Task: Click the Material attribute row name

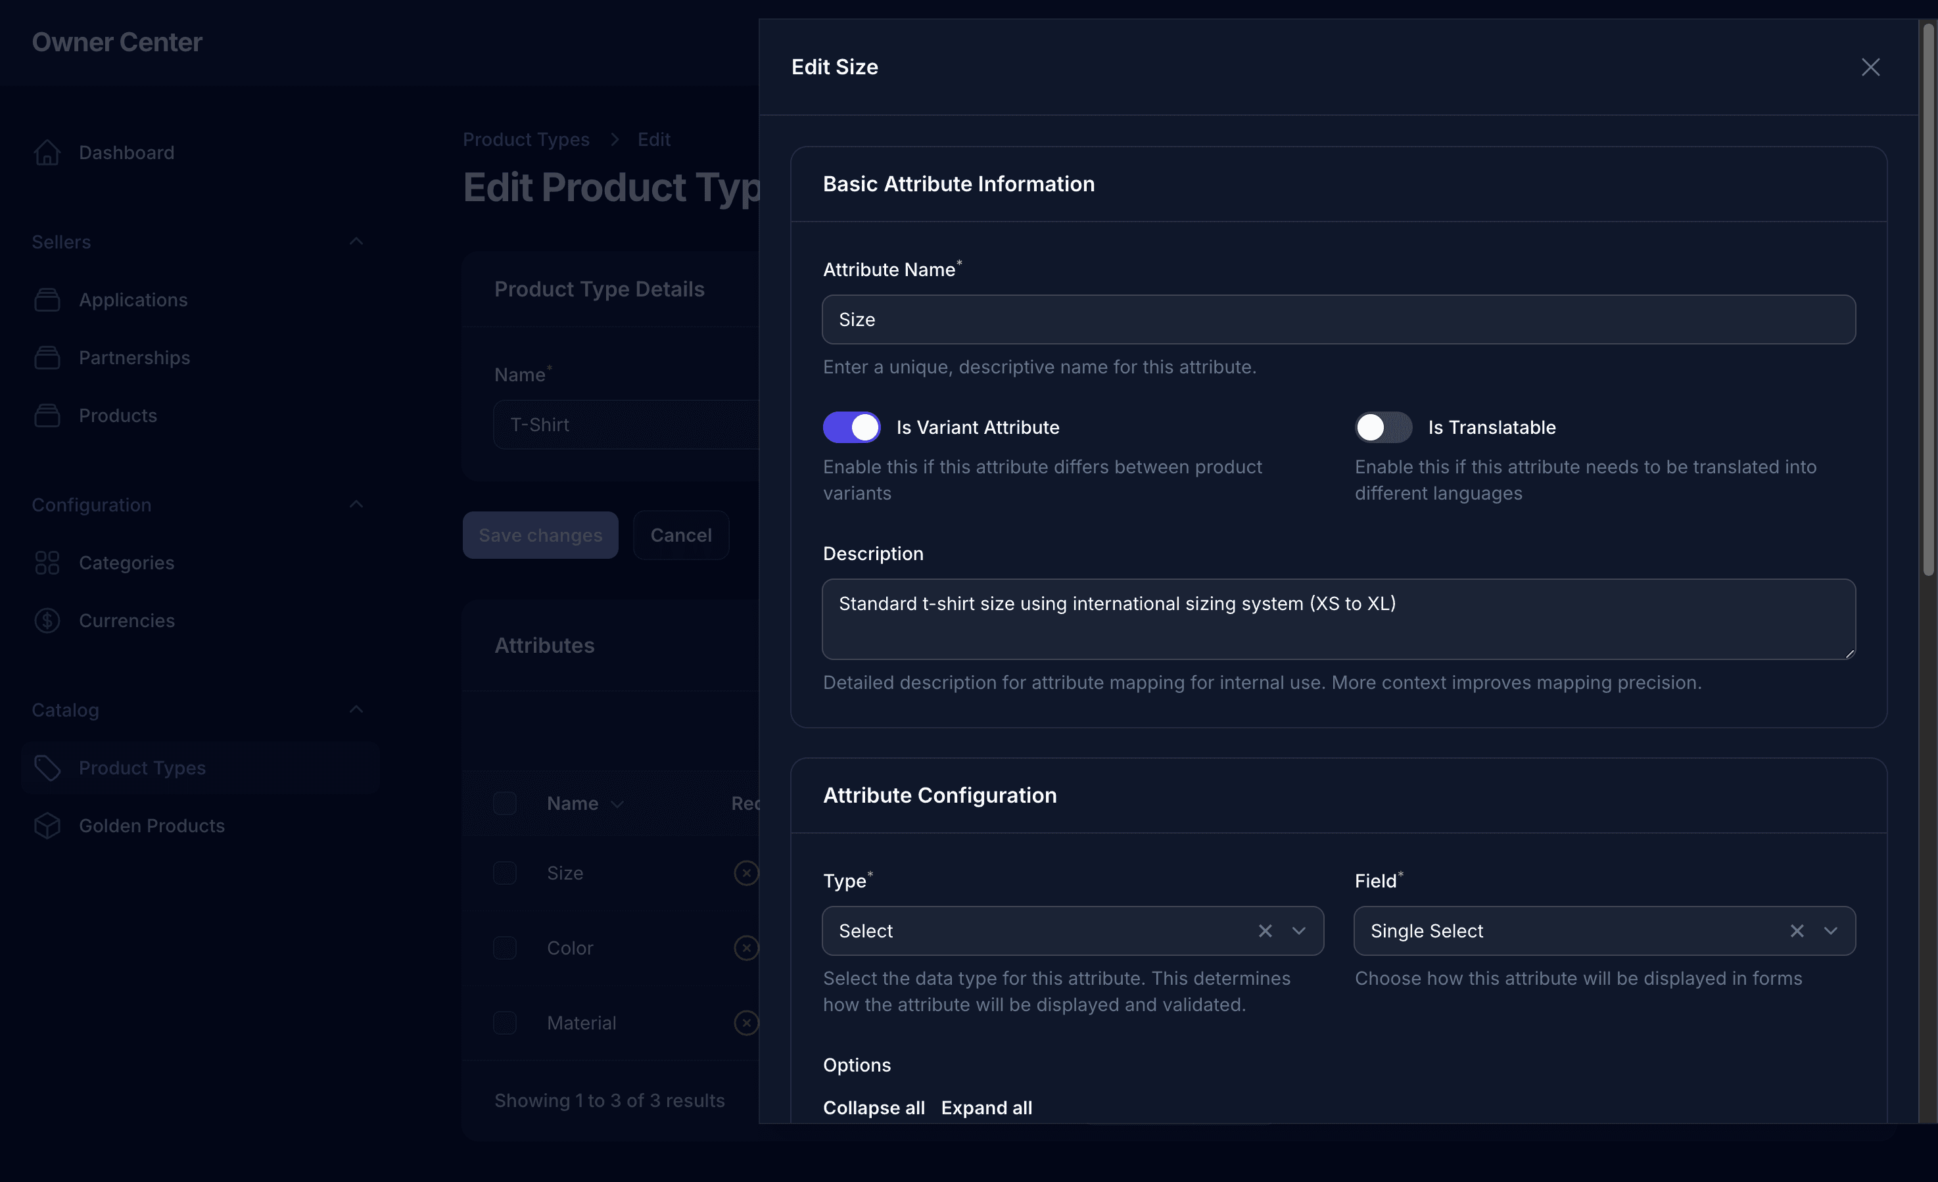Action: (582, 1022)
